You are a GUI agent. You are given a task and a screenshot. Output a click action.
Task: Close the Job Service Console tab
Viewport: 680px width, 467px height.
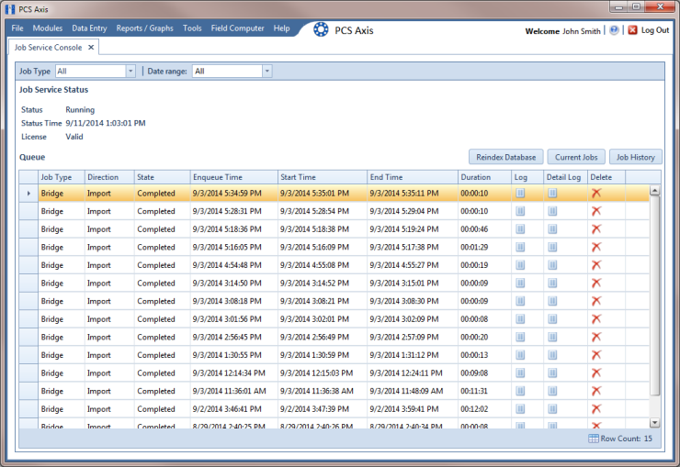91,47
